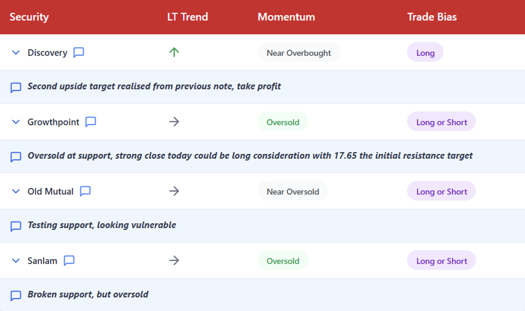Click the green up arrow for Discovery
525x311 pixels.
tap(174, 52)
